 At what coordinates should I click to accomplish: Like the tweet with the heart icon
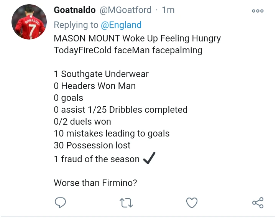(192, 203)
